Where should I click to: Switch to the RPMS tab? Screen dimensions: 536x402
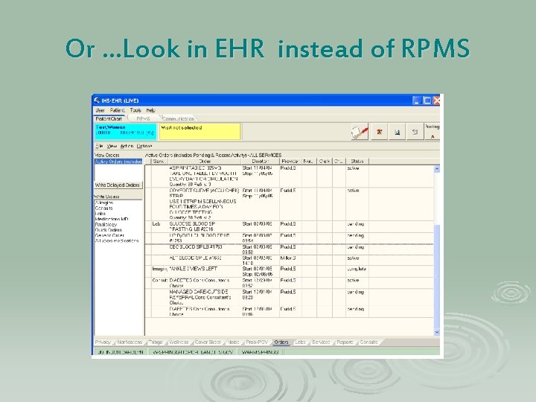pyautogui.click(x=143, y=118)
